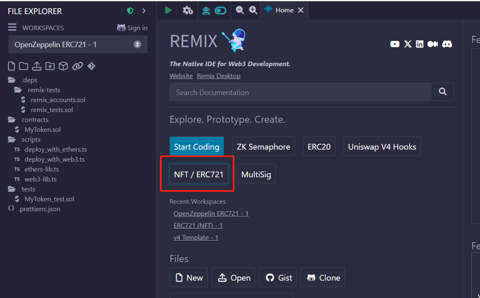Click the new file icon in File Explorer
480x298 pixels.
(12, 66)
